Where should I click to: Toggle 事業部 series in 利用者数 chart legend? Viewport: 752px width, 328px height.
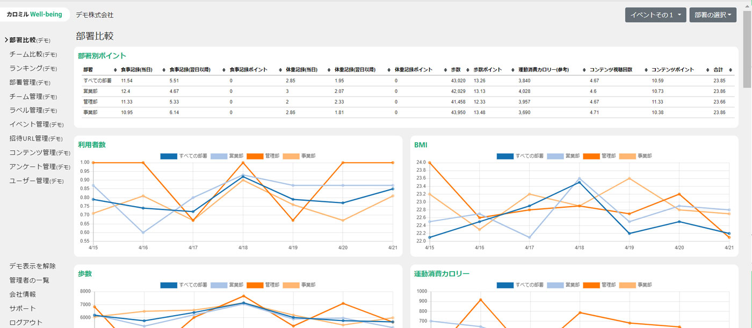pyautogui.click(x=299, y=156)
